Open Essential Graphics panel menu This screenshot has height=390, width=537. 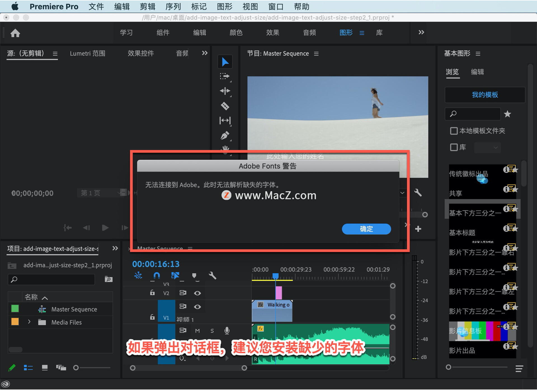tap(478, 54)
